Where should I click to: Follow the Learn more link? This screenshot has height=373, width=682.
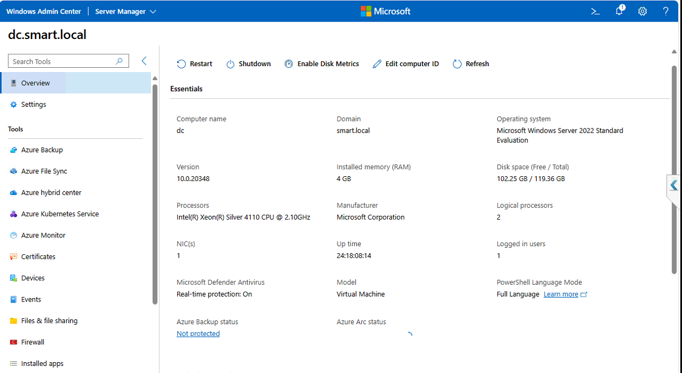561,294
